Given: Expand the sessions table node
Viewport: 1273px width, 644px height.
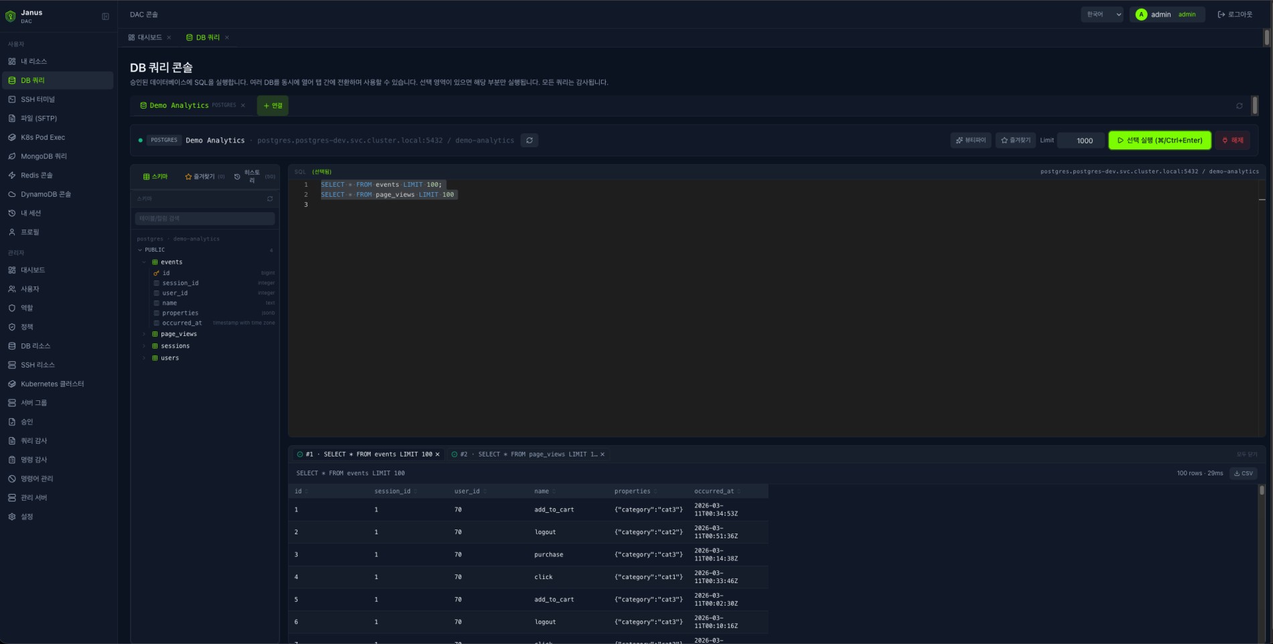Looking at the screenshot, I should 144,346.
